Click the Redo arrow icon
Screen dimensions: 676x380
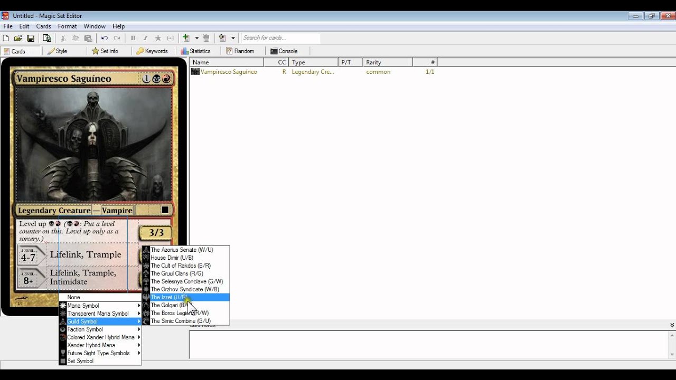pyautogui.click(x=117, y=38)
